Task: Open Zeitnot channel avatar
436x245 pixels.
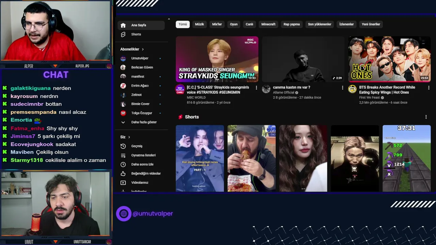Action: (123, 95)
